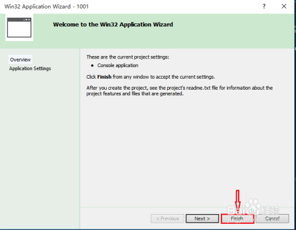Open the Application Settings page
The width and height of the screenshot is (296, 230).
[x=30, y=68]
